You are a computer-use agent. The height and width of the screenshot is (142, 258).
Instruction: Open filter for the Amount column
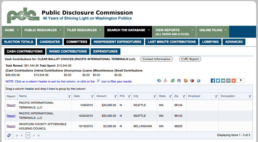coord(115,96)
